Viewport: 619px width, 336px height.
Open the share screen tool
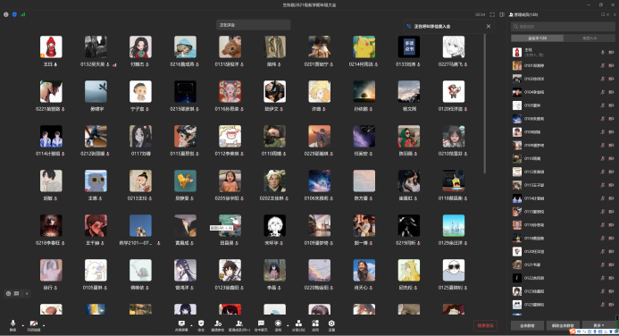pyautogui.click(x=181, y=325)
